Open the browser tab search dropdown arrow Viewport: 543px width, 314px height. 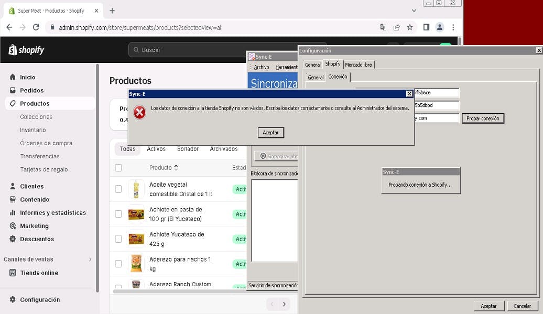[x=414, y=10]
